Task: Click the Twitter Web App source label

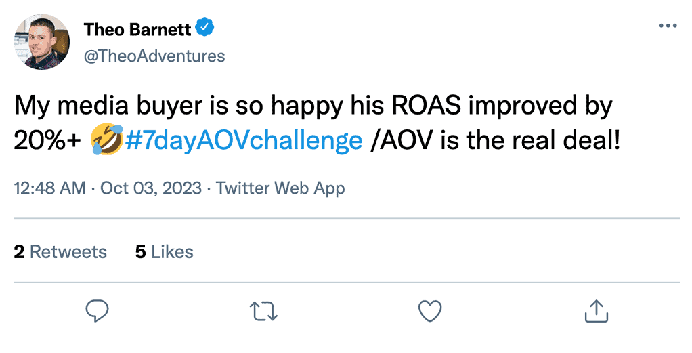Action: (280, 188)
